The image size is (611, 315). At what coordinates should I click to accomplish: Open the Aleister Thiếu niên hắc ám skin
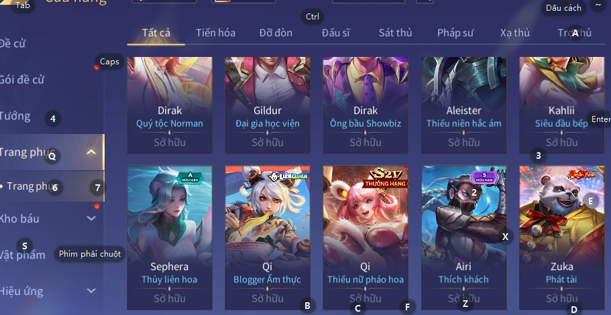click(x=463, y=105)
